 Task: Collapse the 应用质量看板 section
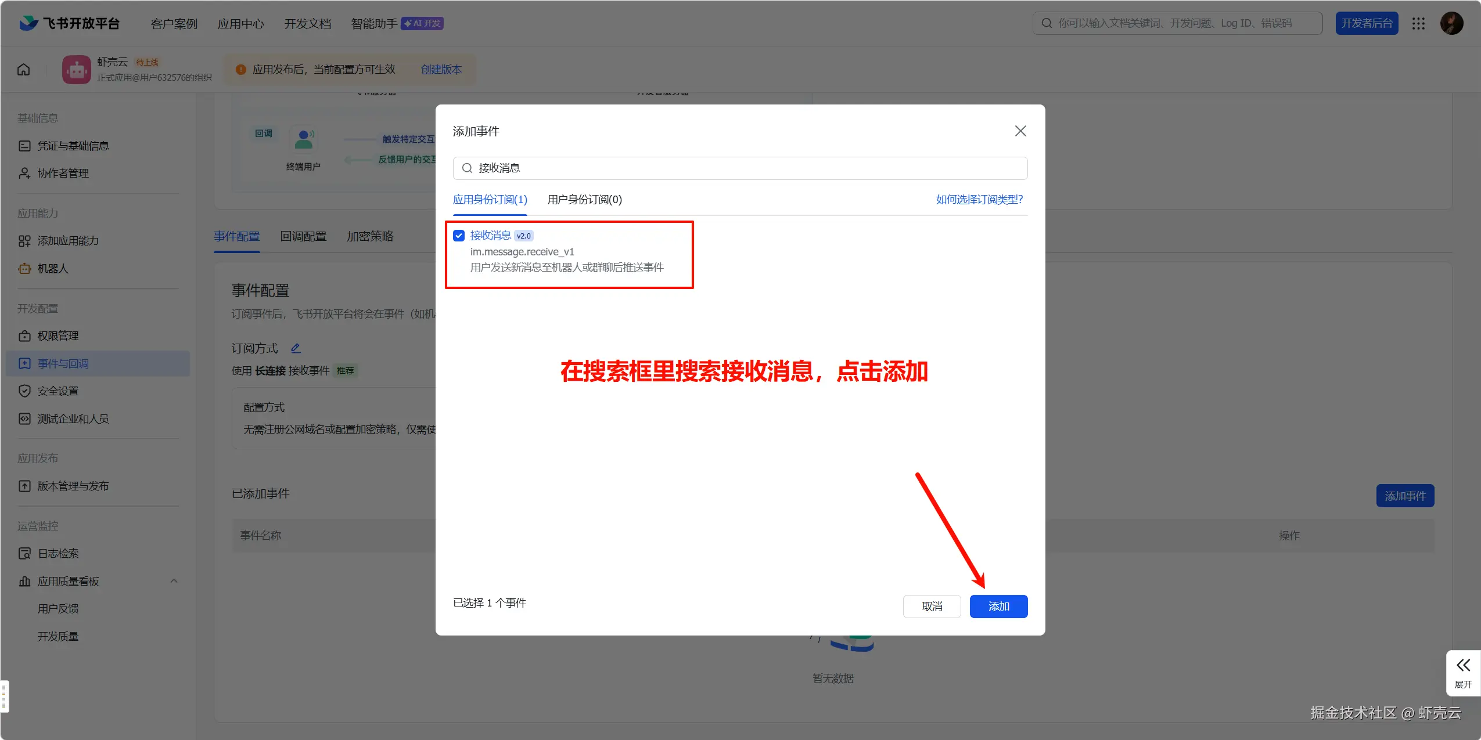(x=173, y=581)
